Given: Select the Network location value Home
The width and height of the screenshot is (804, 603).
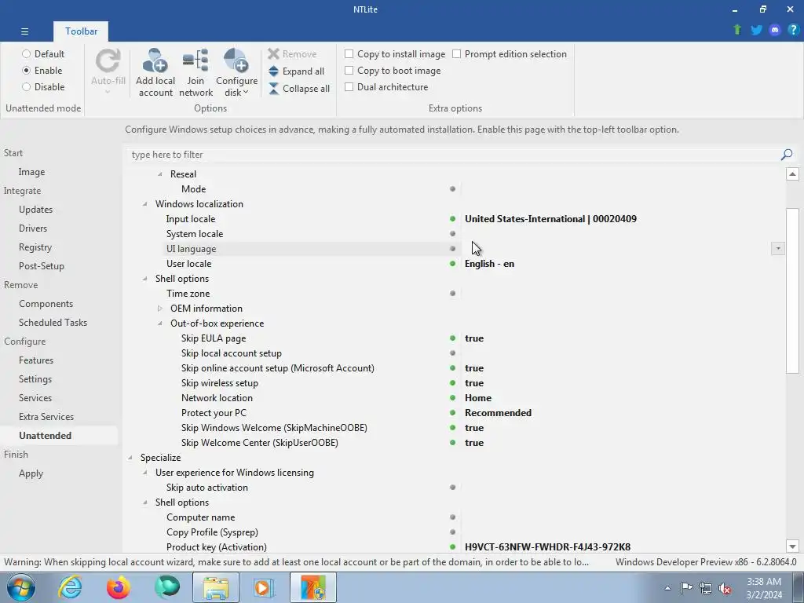Looking at the screenshot, I should click(x=478, y=398).
